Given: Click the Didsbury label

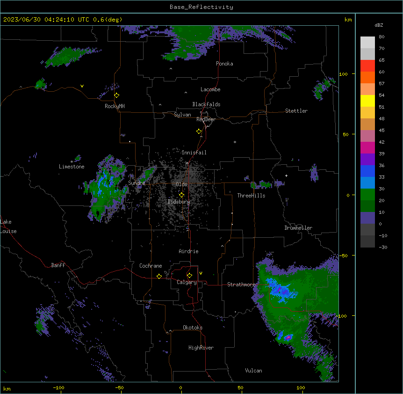Looking at the screenshot, I should (179, 202).
